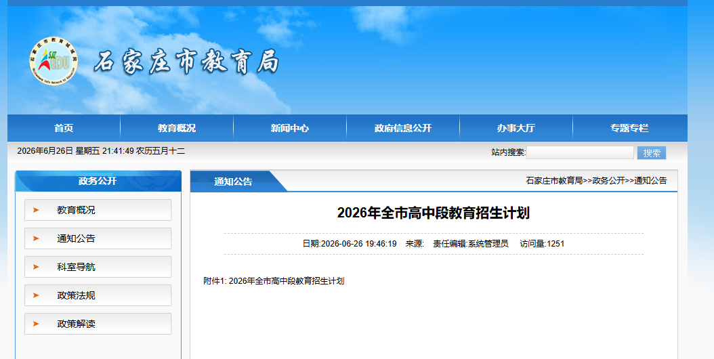This screenshot has width=714, height=359.
Task: Open the 专题专栏 navigation item
Action: pos(629,128)
